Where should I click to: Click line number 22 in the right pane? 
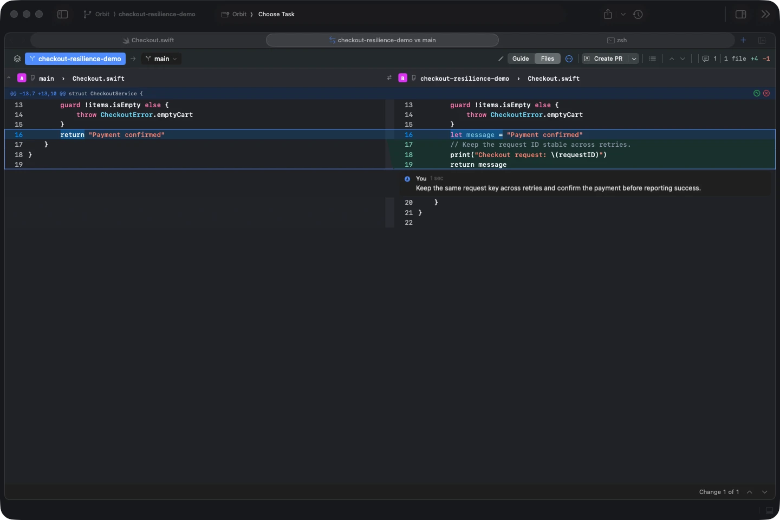tap(408, 223)
